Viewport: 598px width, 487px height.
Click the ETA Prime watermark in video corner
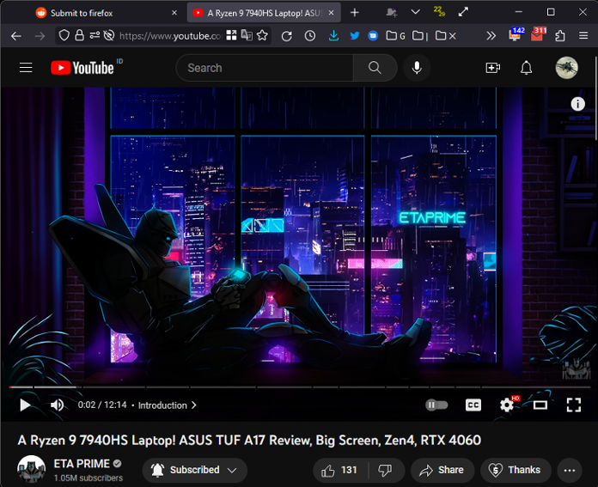click(577, 369)
